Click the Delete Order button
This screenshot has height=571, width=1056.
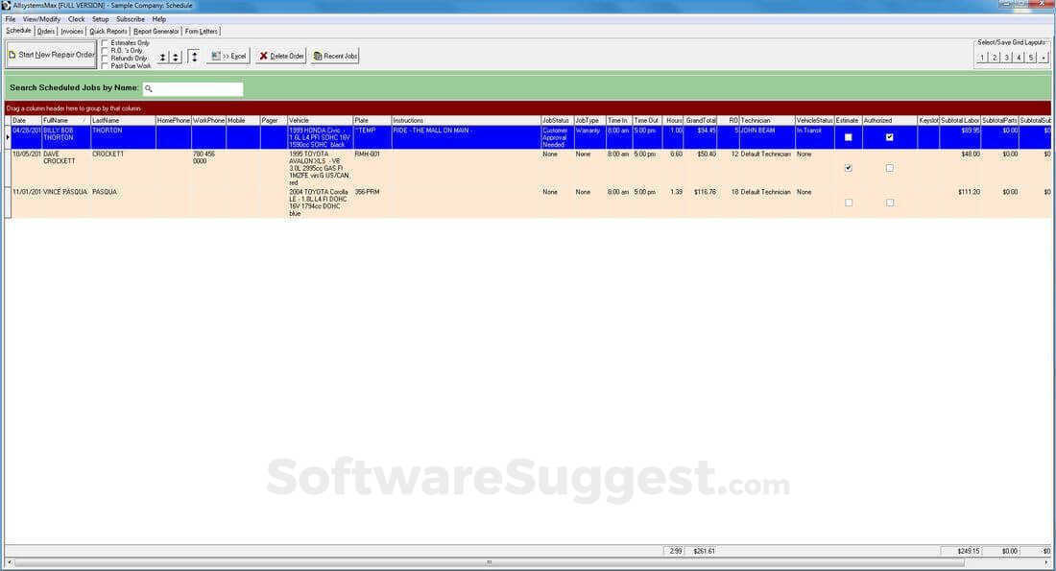tap(281, 56)
